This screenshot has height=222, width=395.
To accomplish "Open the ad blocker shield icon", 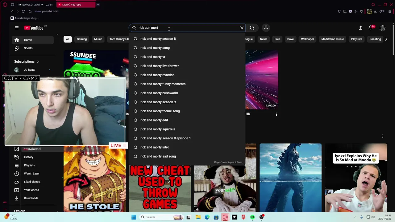I will [350, 11].
